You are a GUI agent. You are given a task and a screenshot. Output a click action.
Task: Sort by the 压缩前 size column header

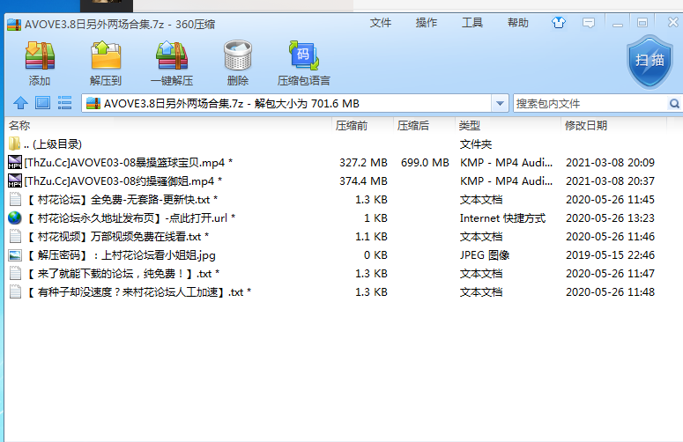[352, 126]
